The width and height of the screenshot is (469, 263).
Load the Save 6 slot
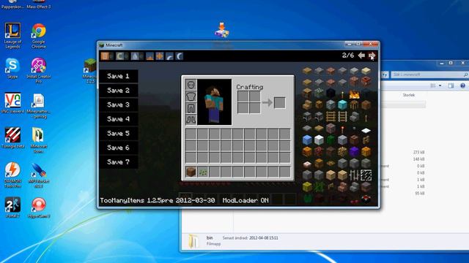(119, 148)
